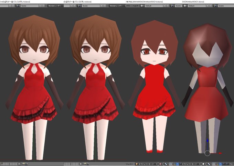This screenshot has height=166, width=234.
Task: Click Scene name field in leftmost Blender window
Action: tap(30, 6)
